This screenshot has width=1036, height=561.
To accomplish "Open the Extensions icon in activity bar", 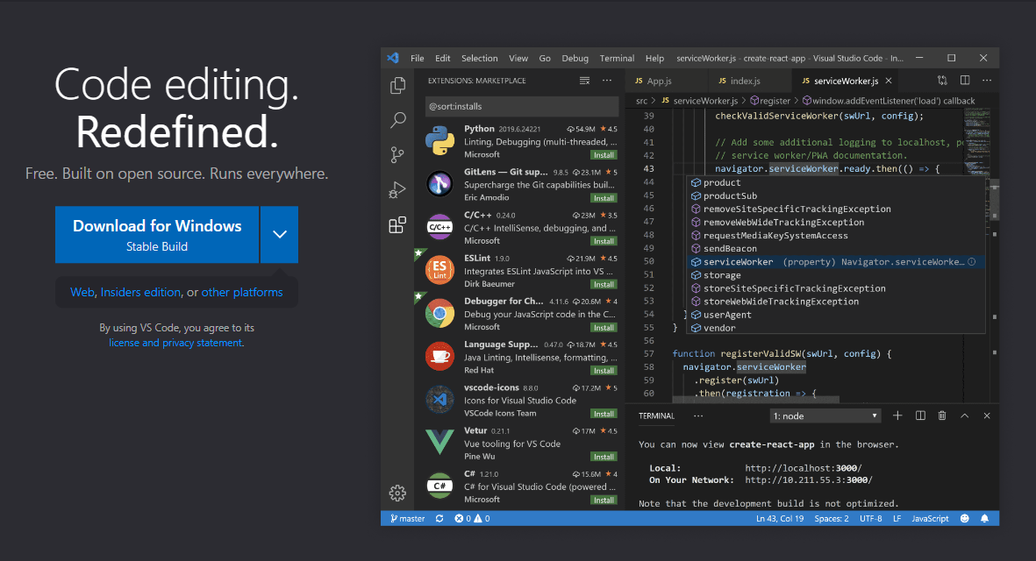I will click(397, 225).
